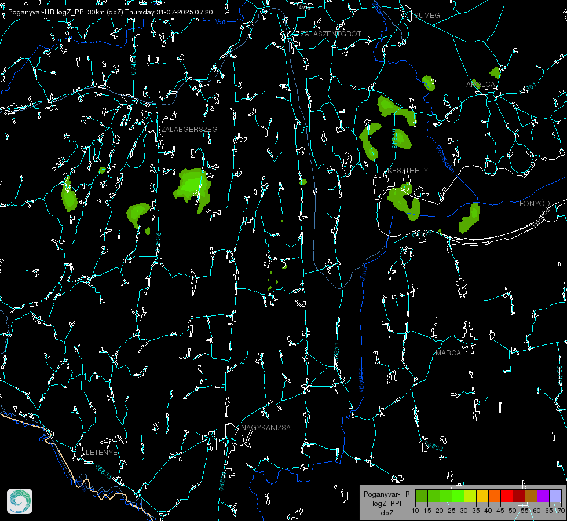This screenshot has width=567, height=521.
Task: Click the ZALASZENTGRÓT city label
Action: (x=331, y=34)
